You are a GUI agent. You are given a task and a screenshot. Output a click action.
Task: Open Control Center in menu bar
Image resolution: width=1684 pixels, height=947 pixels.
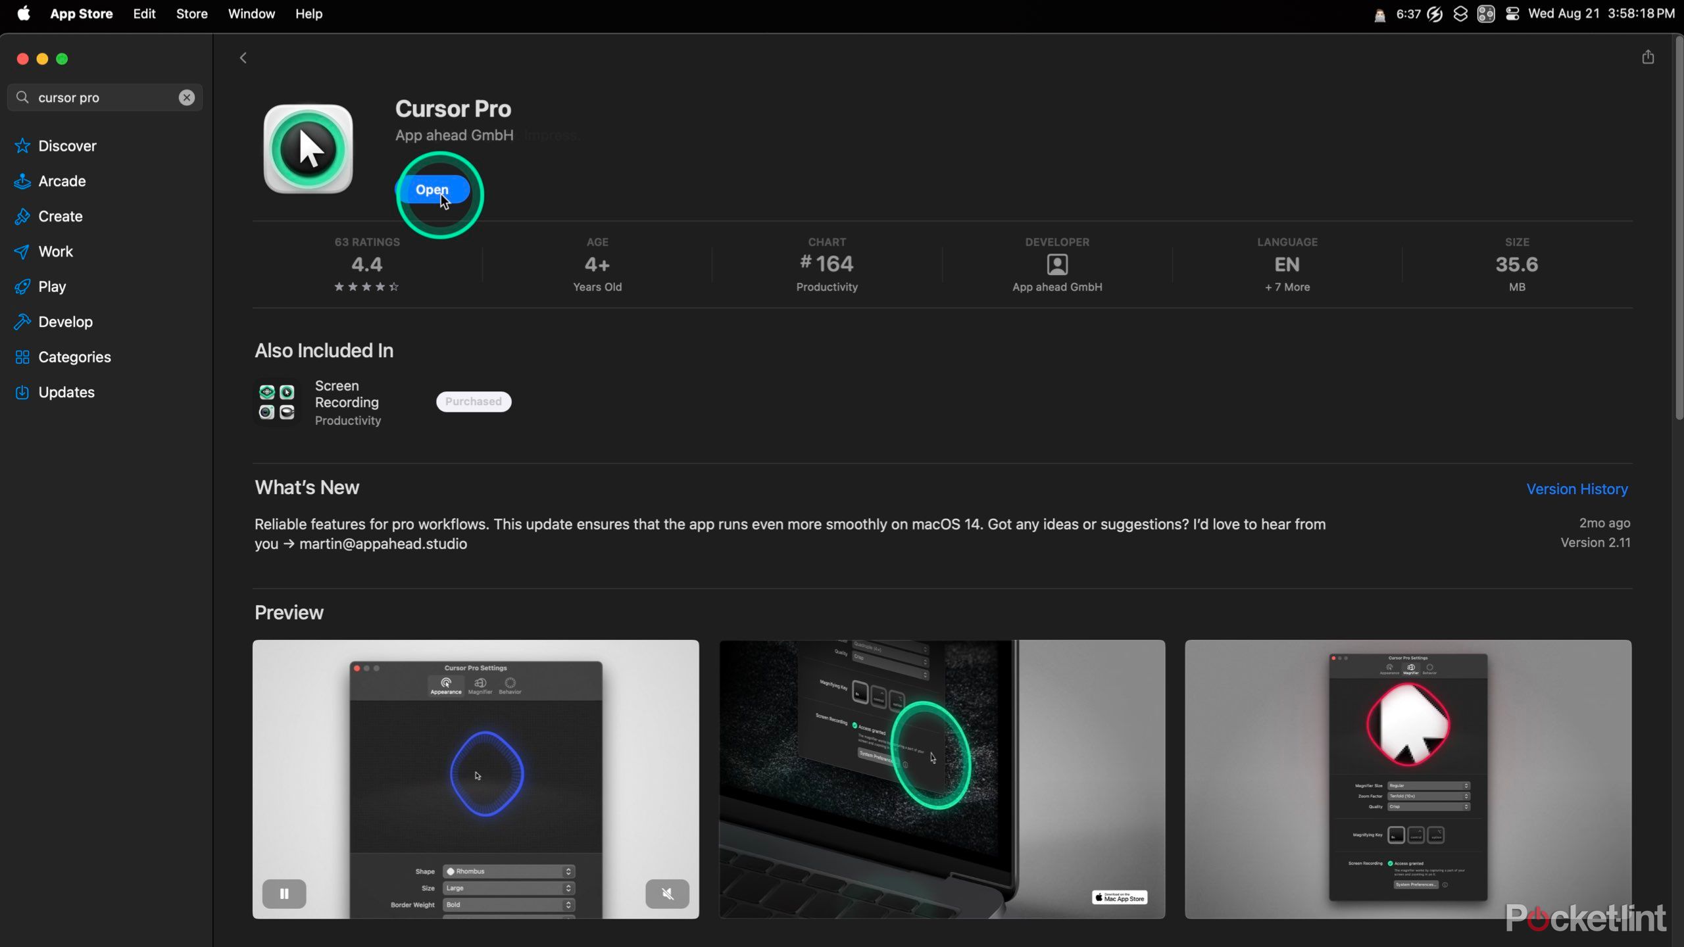[1512, 14]
